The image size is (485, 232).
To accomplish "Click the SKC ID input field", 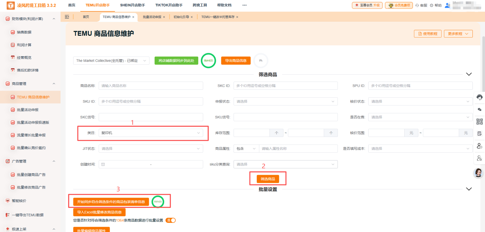I will point(286,86).
